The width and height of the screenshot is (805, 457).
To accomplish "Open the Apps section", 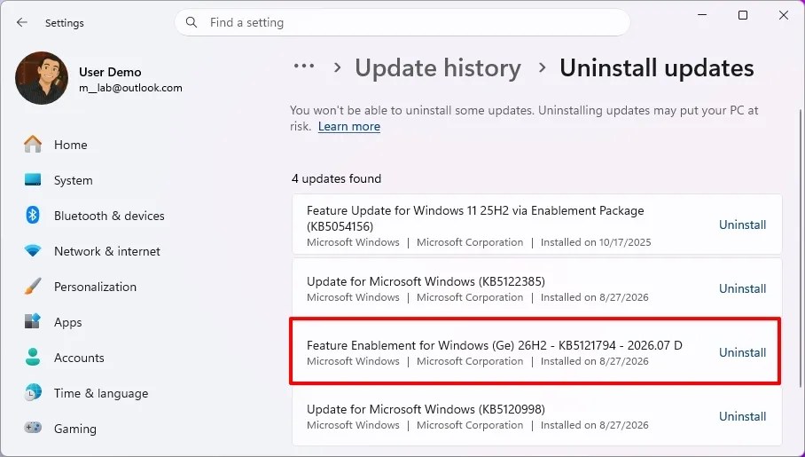I will (x=67, y=322).
